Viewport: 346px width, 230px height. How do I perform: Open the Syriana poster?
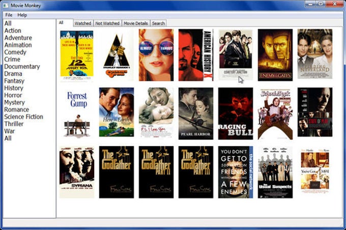pyautogui.click(x=77, y=172)
